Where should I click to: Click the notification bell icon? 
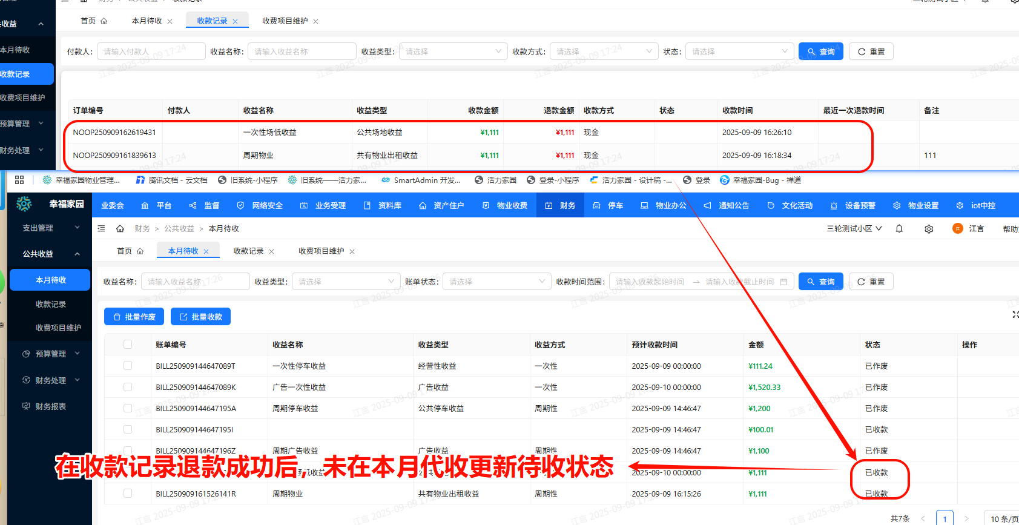coord(899,229)
